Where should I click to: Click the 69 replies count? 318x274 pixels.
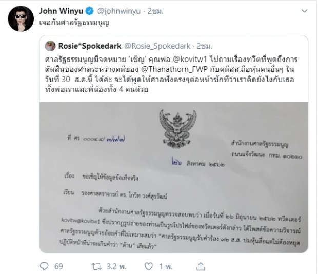pyautogui.click(x=58, y=266)
